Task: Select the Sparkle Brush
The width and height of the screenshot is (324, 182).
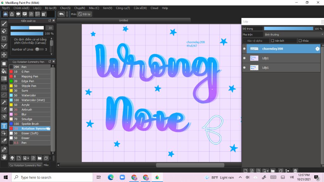Action: 30,124
